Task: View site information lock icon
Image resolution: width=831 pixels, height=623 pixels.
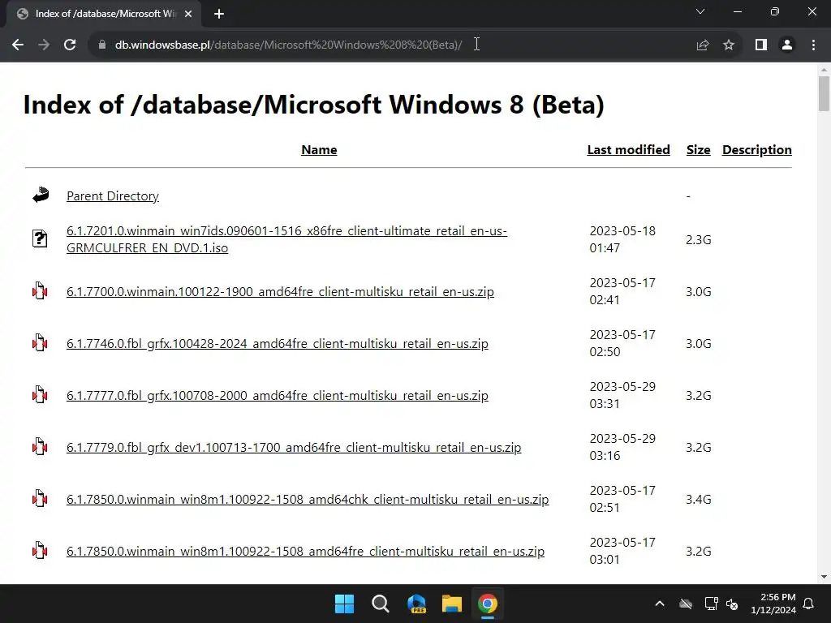Action: tap(102, 45)
